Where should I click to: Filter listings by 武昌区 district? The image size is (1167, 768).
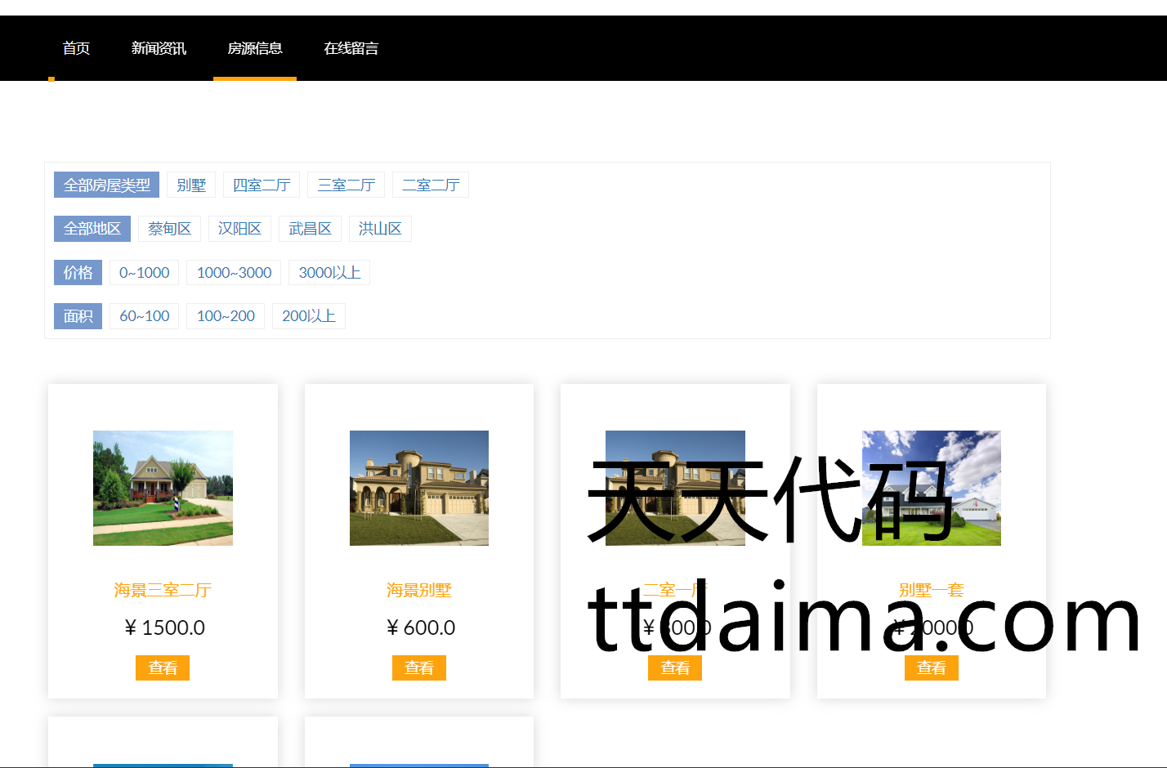(x=310, y=229)
